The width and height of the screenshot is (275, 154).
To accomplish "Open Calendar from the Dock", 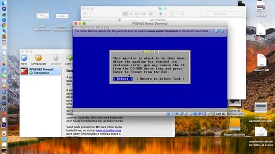I will click(4, 42).
